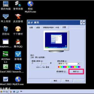Click the 高级 button
The image size is (94, 94).
click(x=76, y=71)
